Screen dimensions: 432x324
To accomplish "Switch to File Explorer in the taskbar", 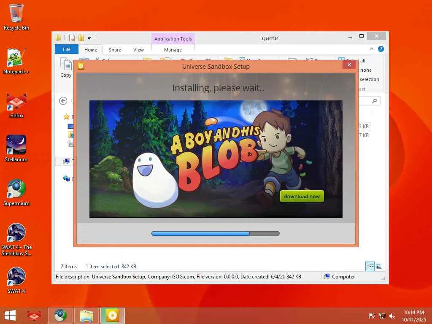I will point(86,316).
